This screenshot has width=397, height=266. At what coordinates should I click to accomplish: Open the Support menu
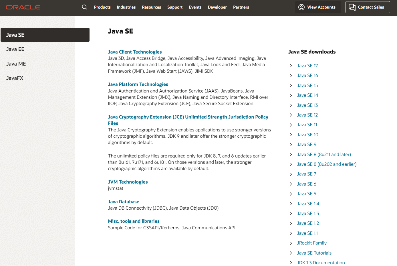(x=175, y=7)
